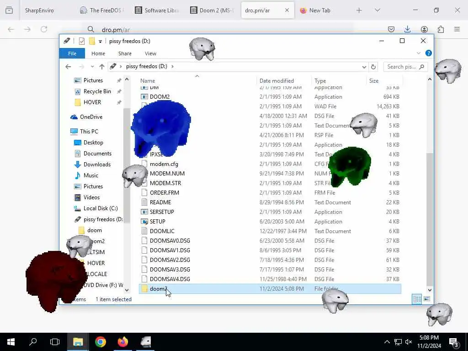
Task: Click the browser back arrow
Action: point(11,29)
